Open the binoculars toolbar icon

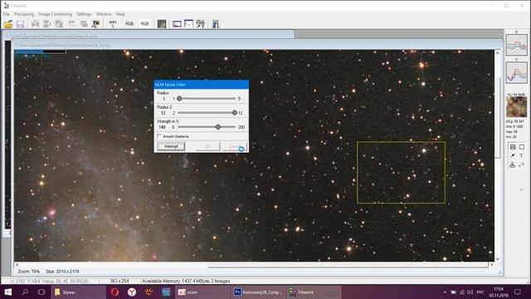click(x=216, y=24)
